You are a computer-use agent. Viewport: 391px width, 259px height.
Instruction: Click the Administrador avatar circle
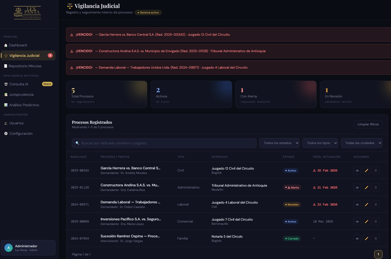coord(9,248)
